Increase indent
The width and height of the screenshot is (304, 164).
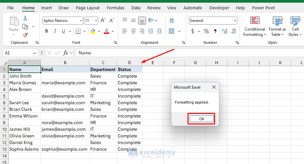click(159, 31)
